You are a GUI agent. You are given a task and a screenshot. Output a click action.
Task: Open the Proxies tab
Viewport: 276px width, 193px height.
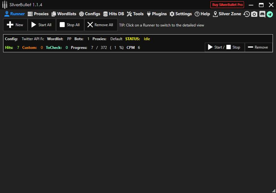coord(38,14)
